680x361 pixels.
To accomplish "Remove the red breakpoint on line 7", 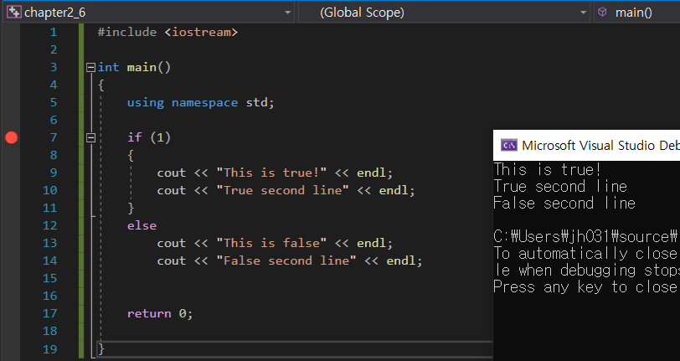I will click(11, 137).
